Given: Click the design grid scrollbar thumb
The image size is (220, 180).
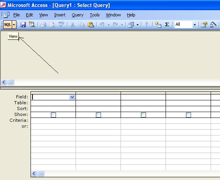Looking at the screenshot, I should 41,174.
